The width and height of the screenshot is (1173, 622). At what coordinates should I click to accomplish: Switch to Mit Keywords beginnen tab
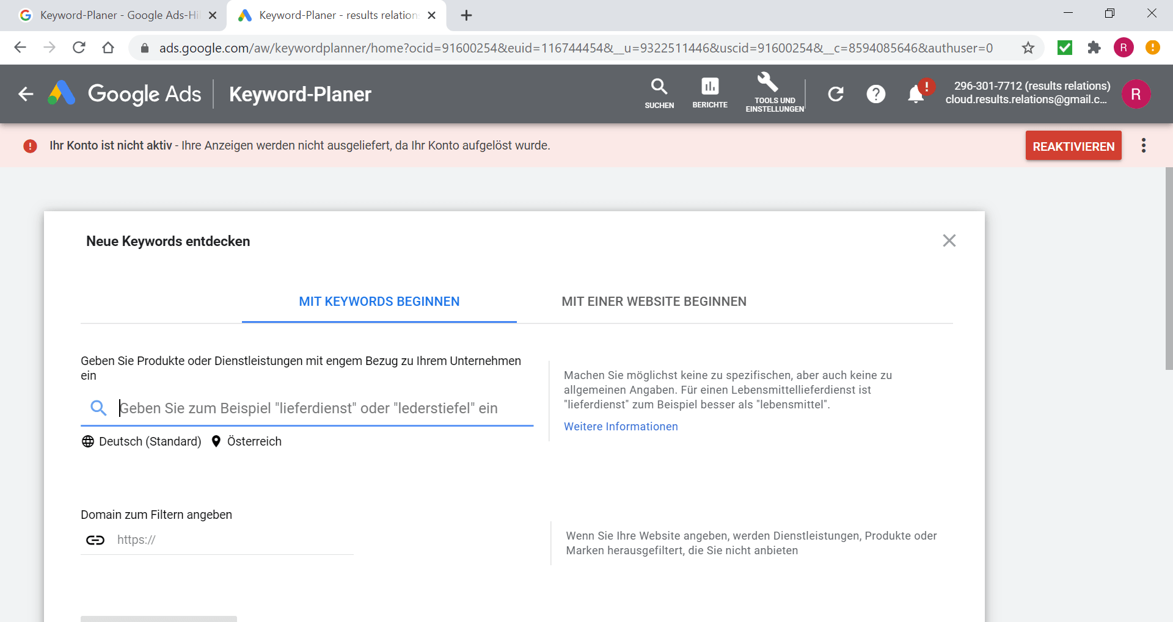[379, 302]
